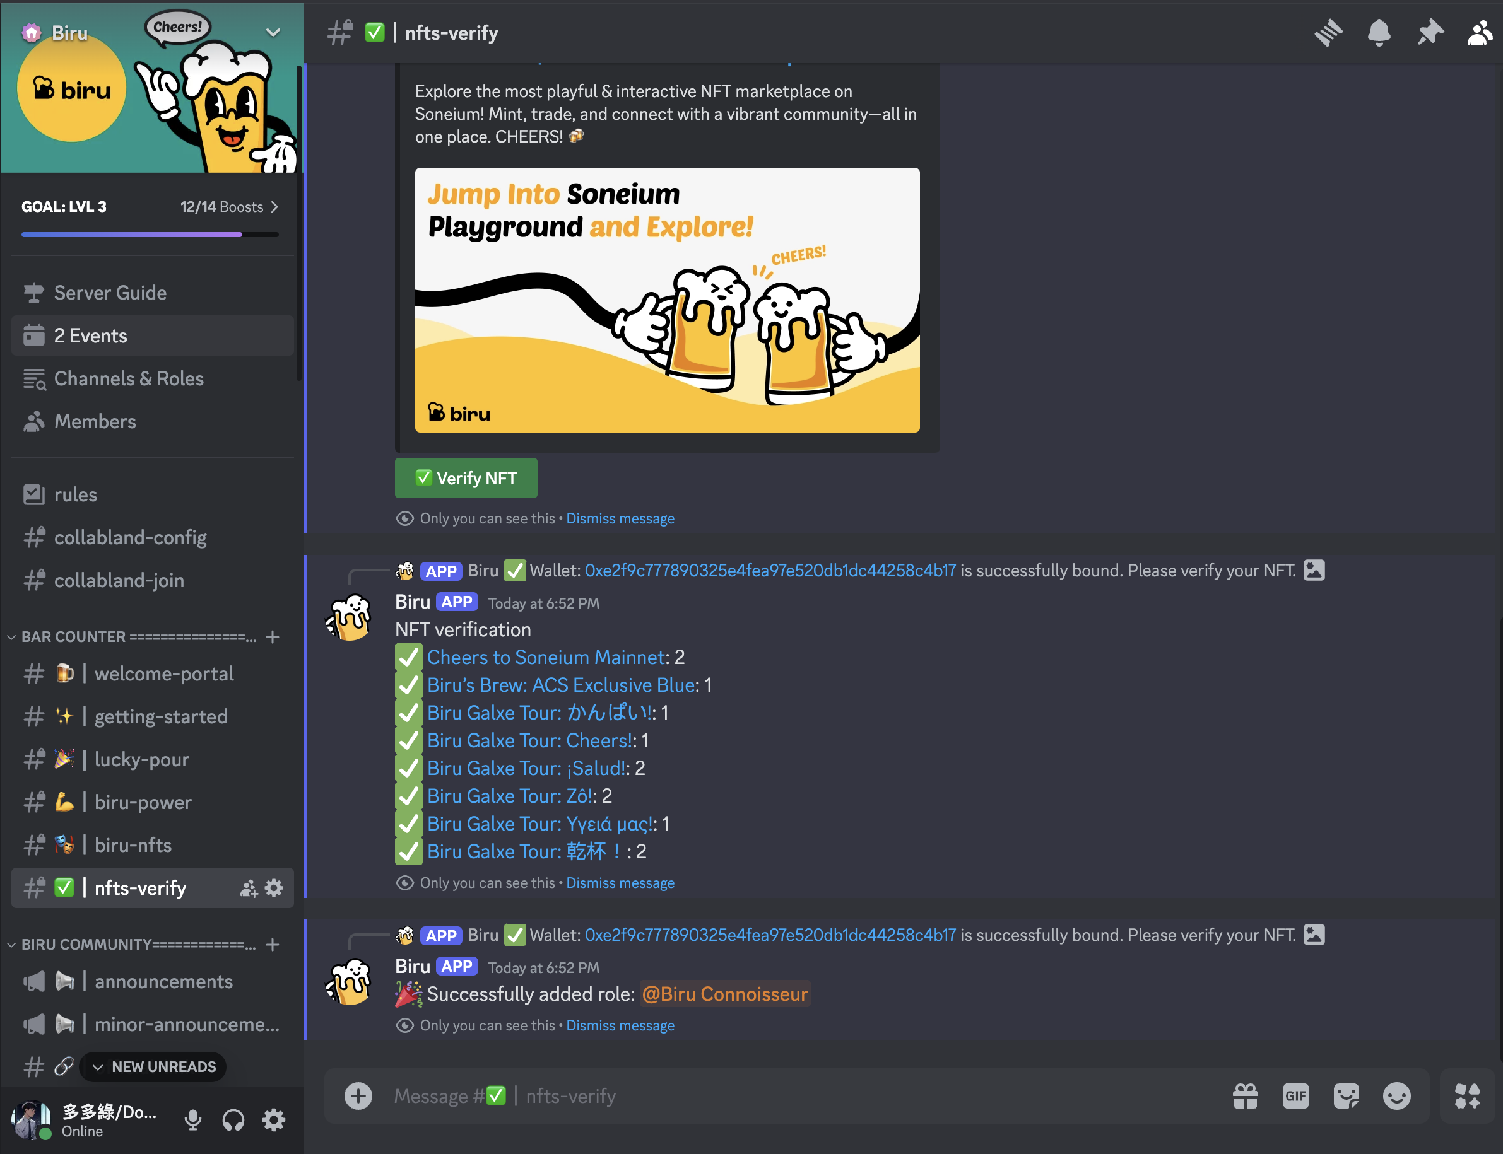Open Cheers to Soneium Mainnet link
The image size is (1503, 1154).
546,657
